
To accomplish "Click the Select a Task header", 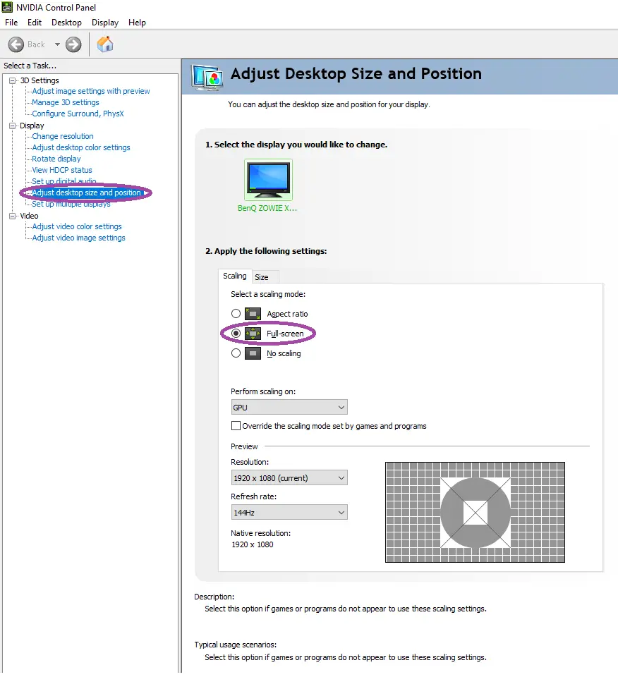I will tap(30, 66).
